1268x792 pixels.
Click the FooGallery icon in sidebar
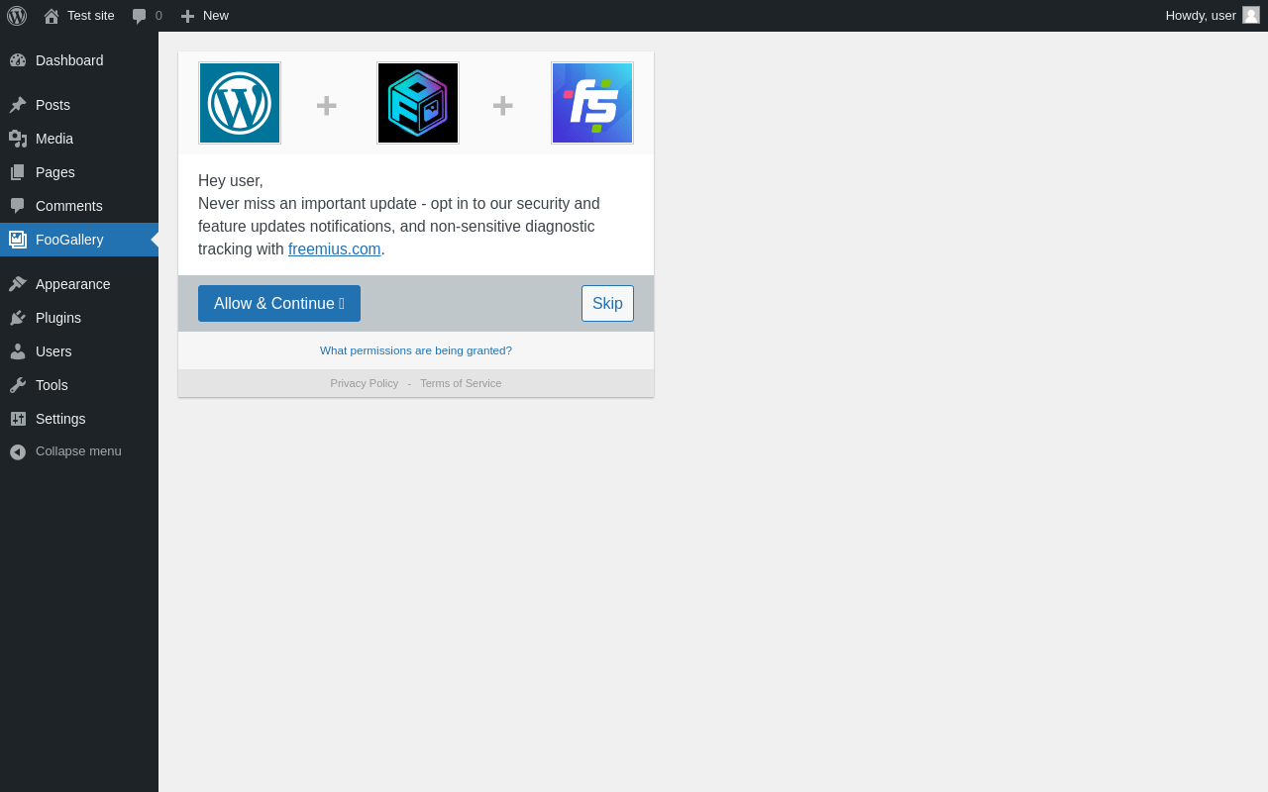18,240
